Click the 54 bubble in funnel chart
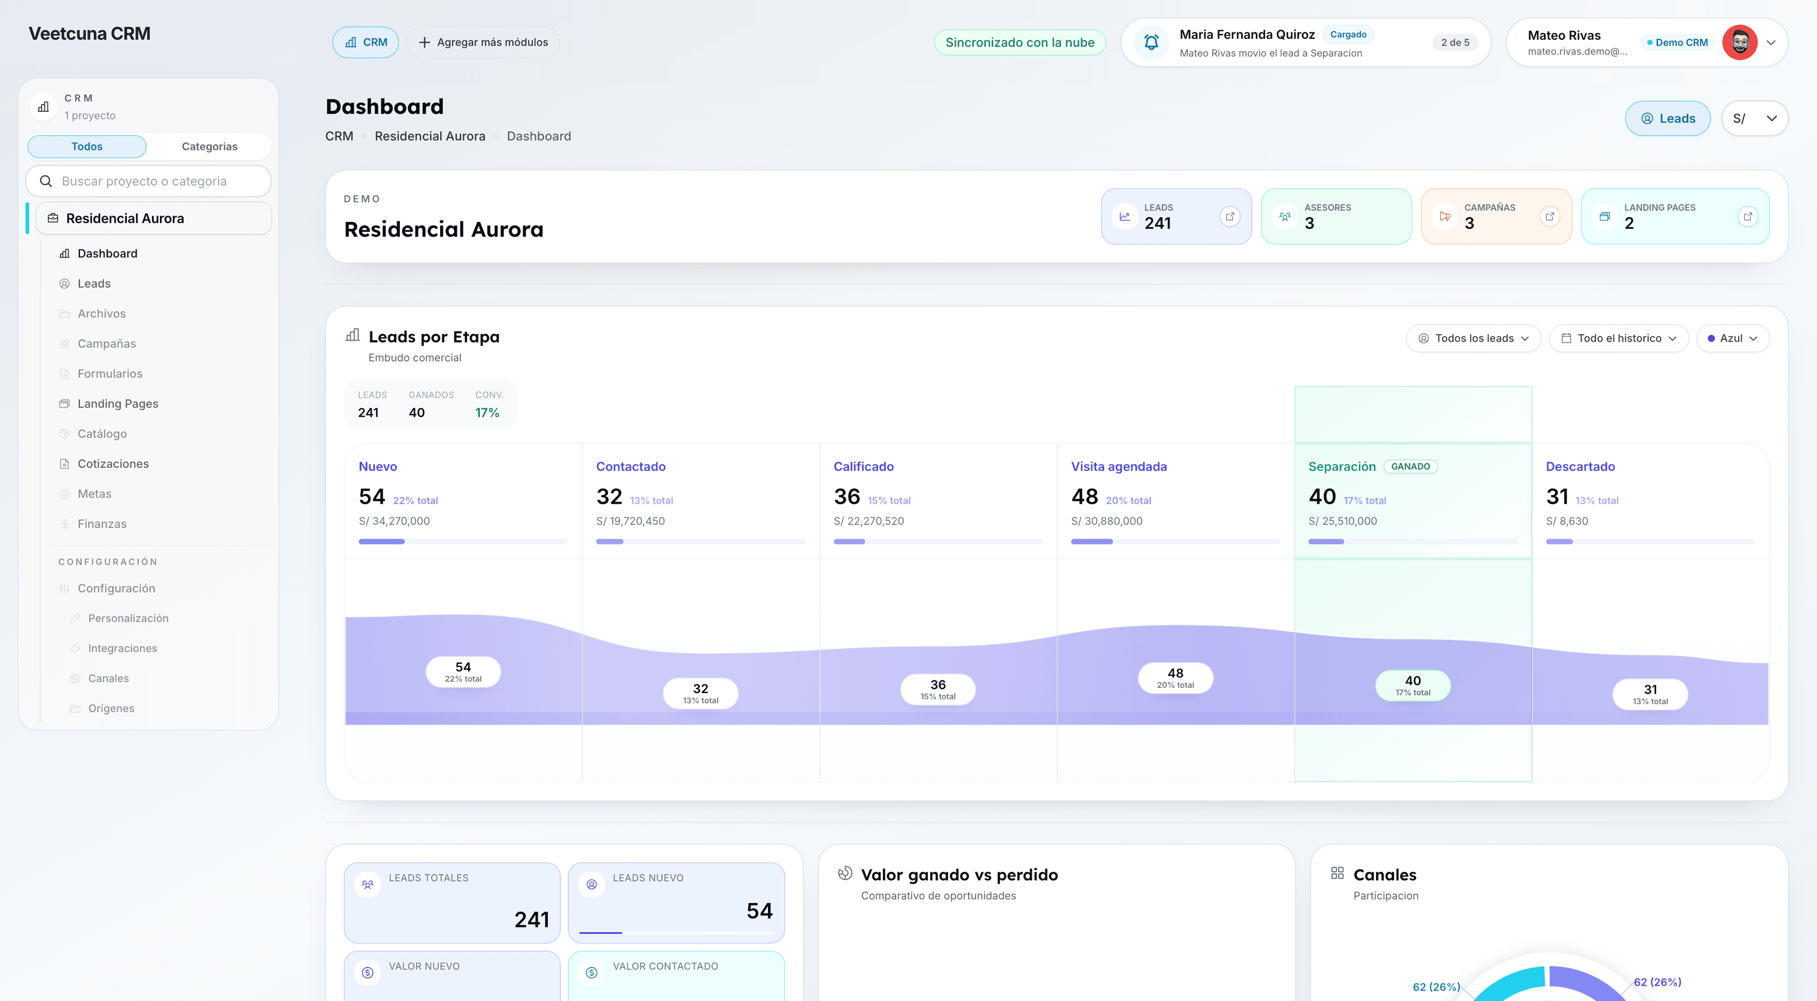Image resolution: width=1817 pixels, height=1001 pixels. tap(463, 672)
